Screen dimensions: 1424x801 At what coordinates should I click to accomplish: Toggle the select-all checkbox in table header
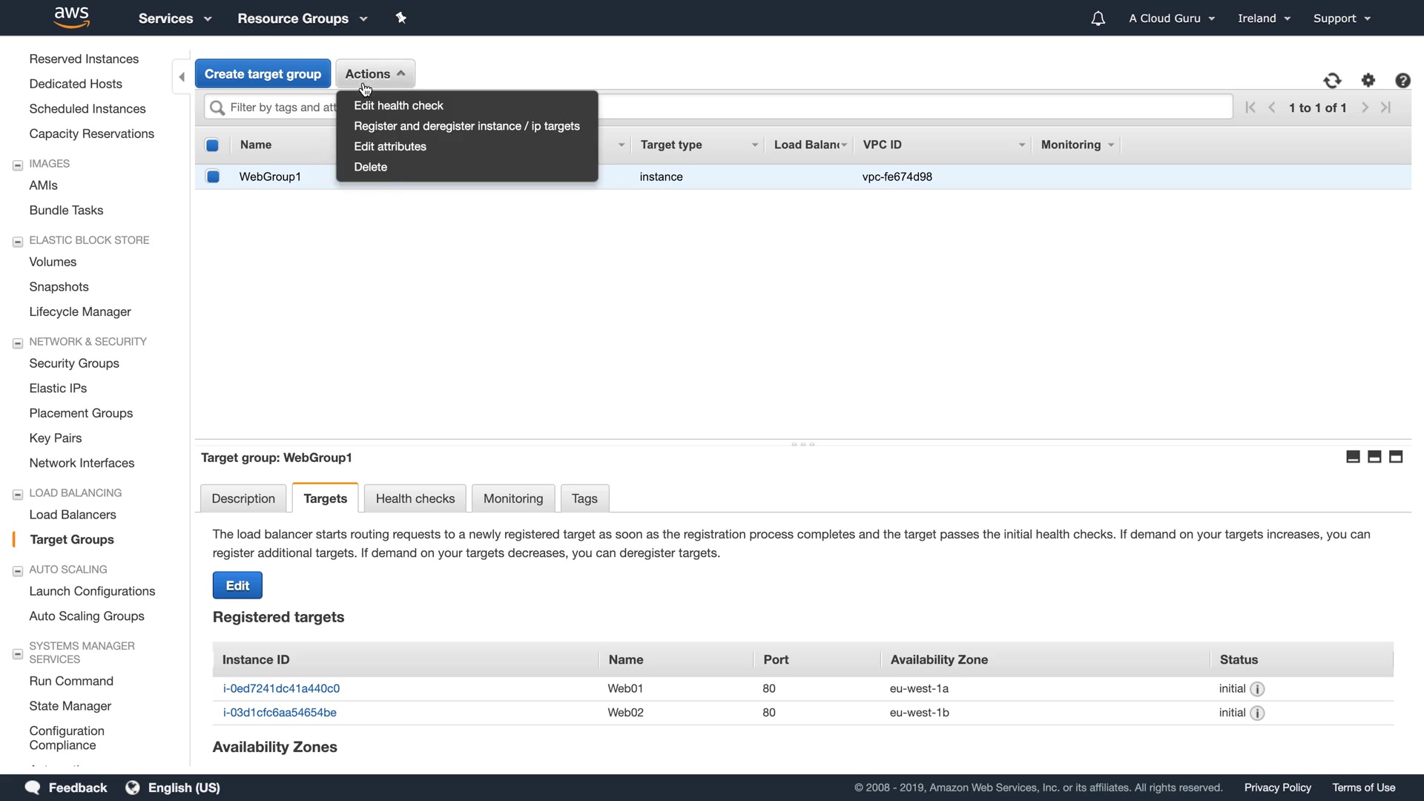point(212,145)
